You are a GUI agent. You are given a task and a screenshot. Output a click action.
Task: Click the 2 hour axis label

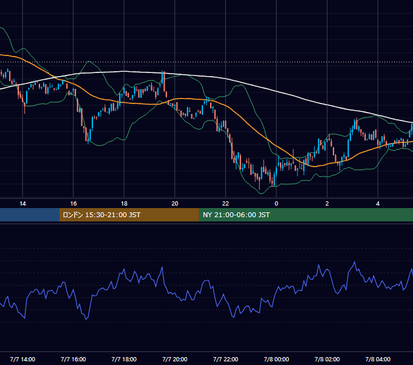[327, 204]
